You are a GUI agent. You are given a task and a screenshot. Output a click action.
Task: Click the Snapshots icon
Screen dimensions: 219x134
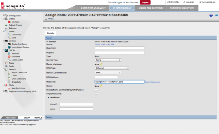pyautogui.click(x=9, y=82)
